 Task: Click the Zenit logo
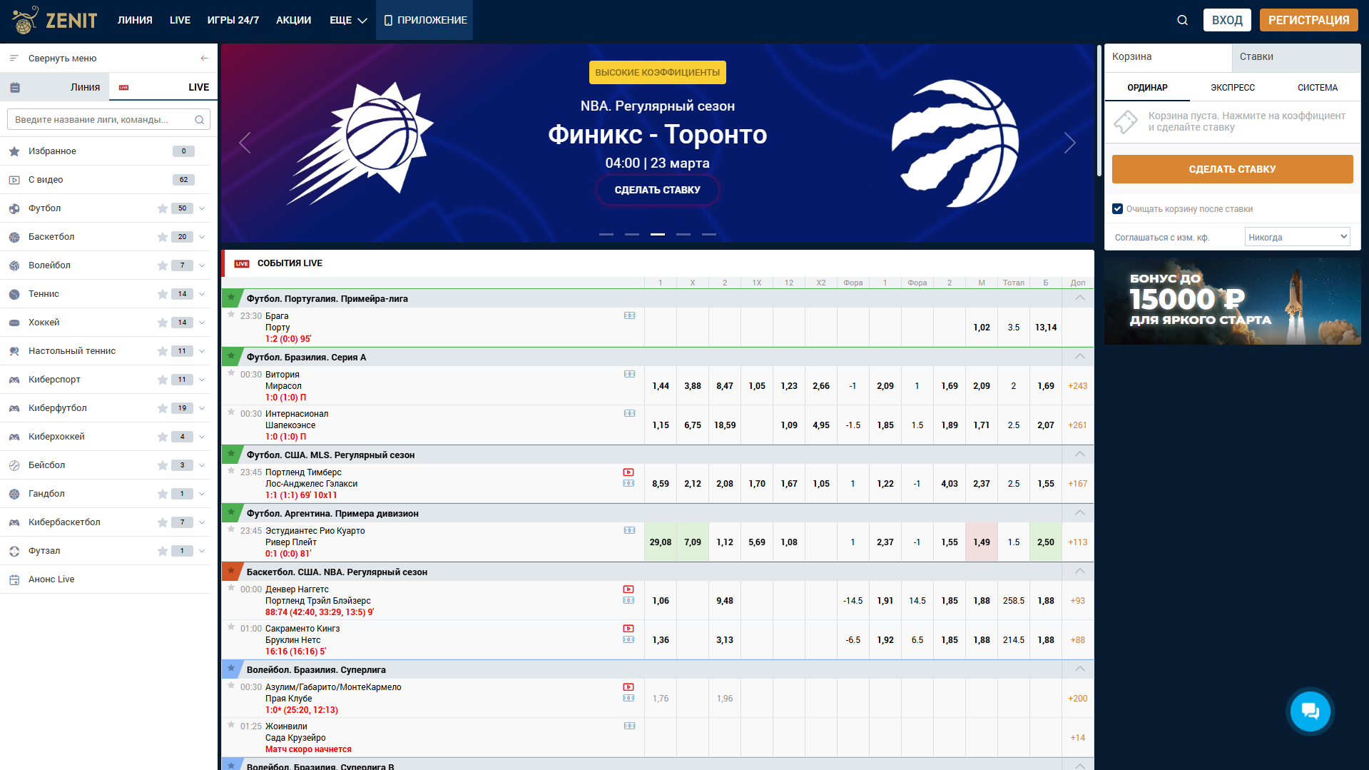(x=55, y=20)
